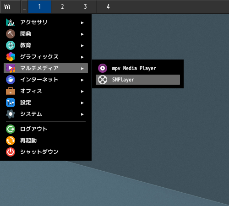Image resolution: width=229 pixels, height=206 pixels.
Task: Click the オフィス briefcase icon
Action: coord(11,91)
